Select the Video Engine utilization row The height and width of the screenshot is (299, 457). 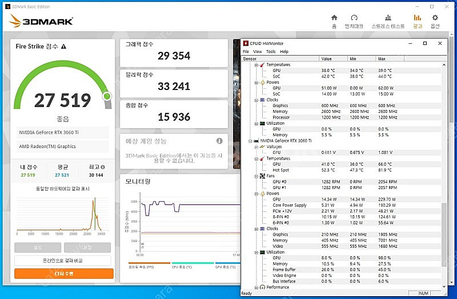tap(341, 276)
